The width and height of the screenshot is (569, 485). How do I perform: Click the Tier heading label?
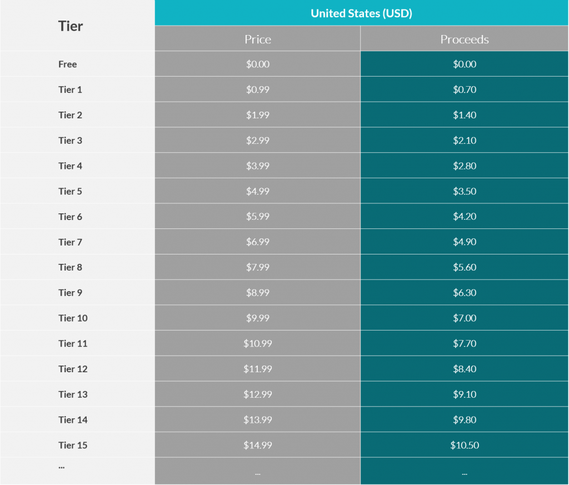[x=71, y=26]
